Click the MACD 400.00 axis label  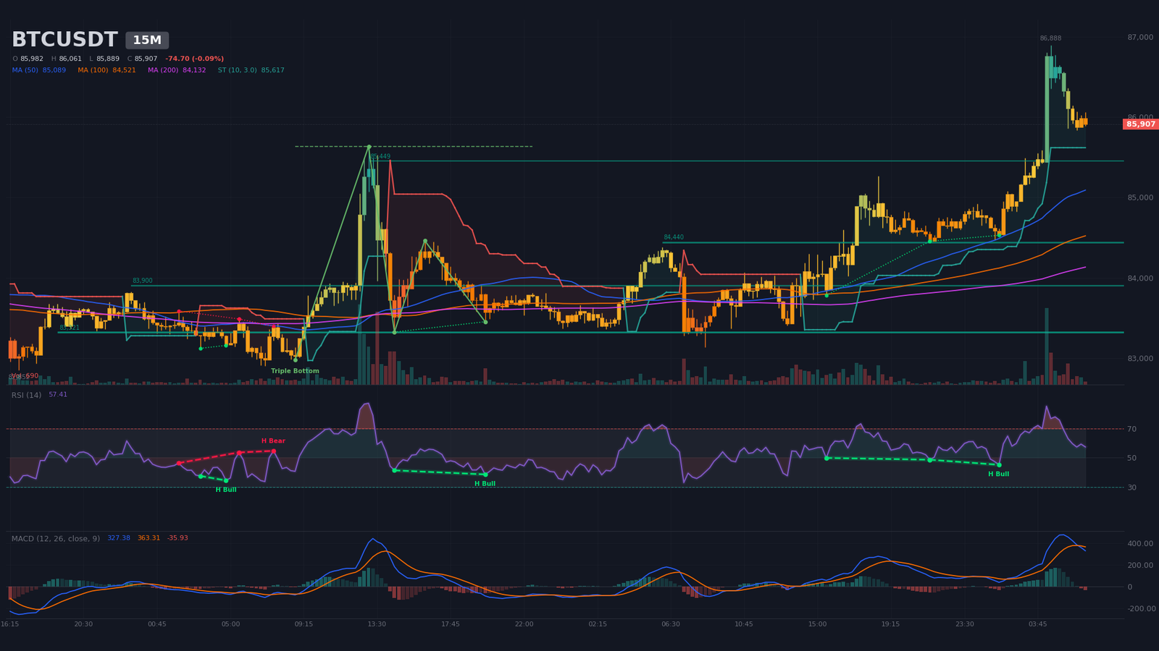point(1140,544)
